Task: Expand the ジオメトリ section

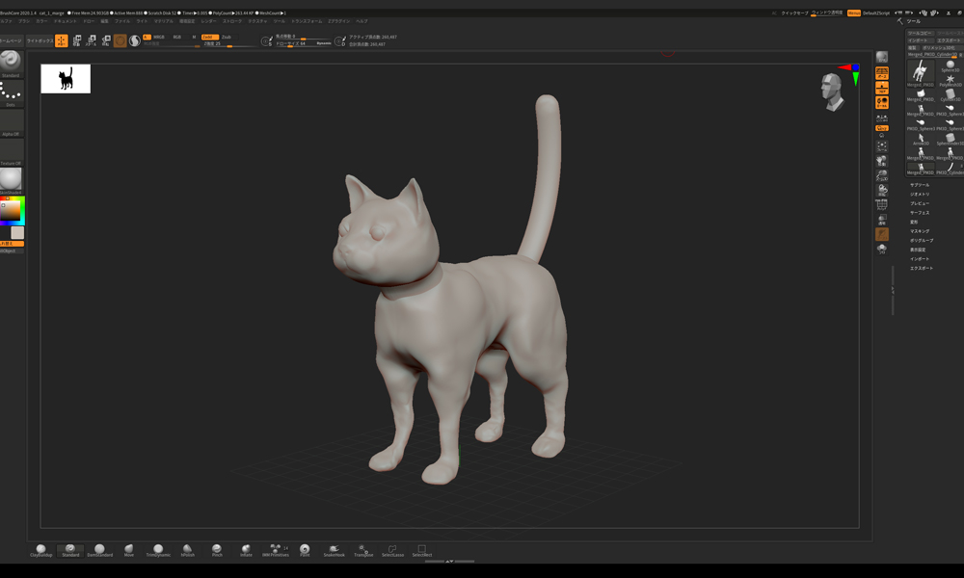Action: pyautogui.click(x=919, y=194)
